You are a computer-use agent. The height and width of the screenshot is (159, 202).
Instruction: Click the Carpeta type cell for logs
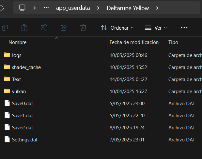[x=185, y=55]
